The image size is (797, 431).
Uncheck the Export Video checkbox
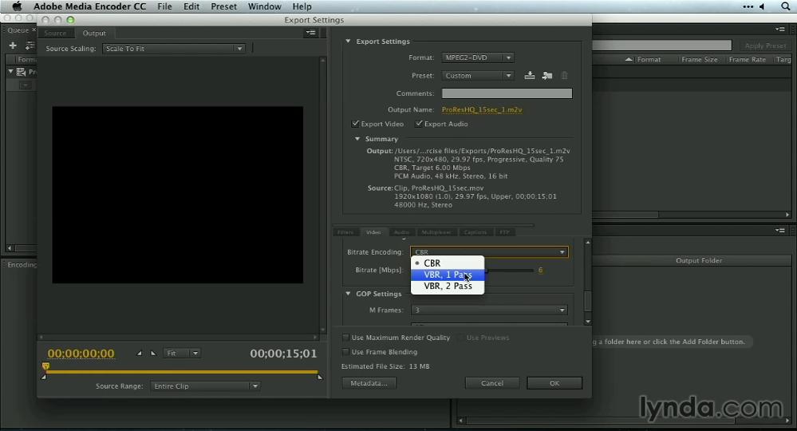tap(356, 124)
